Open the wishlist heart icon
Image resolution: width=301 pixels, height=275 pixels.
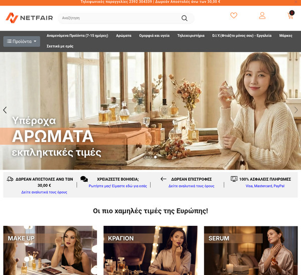234,16
